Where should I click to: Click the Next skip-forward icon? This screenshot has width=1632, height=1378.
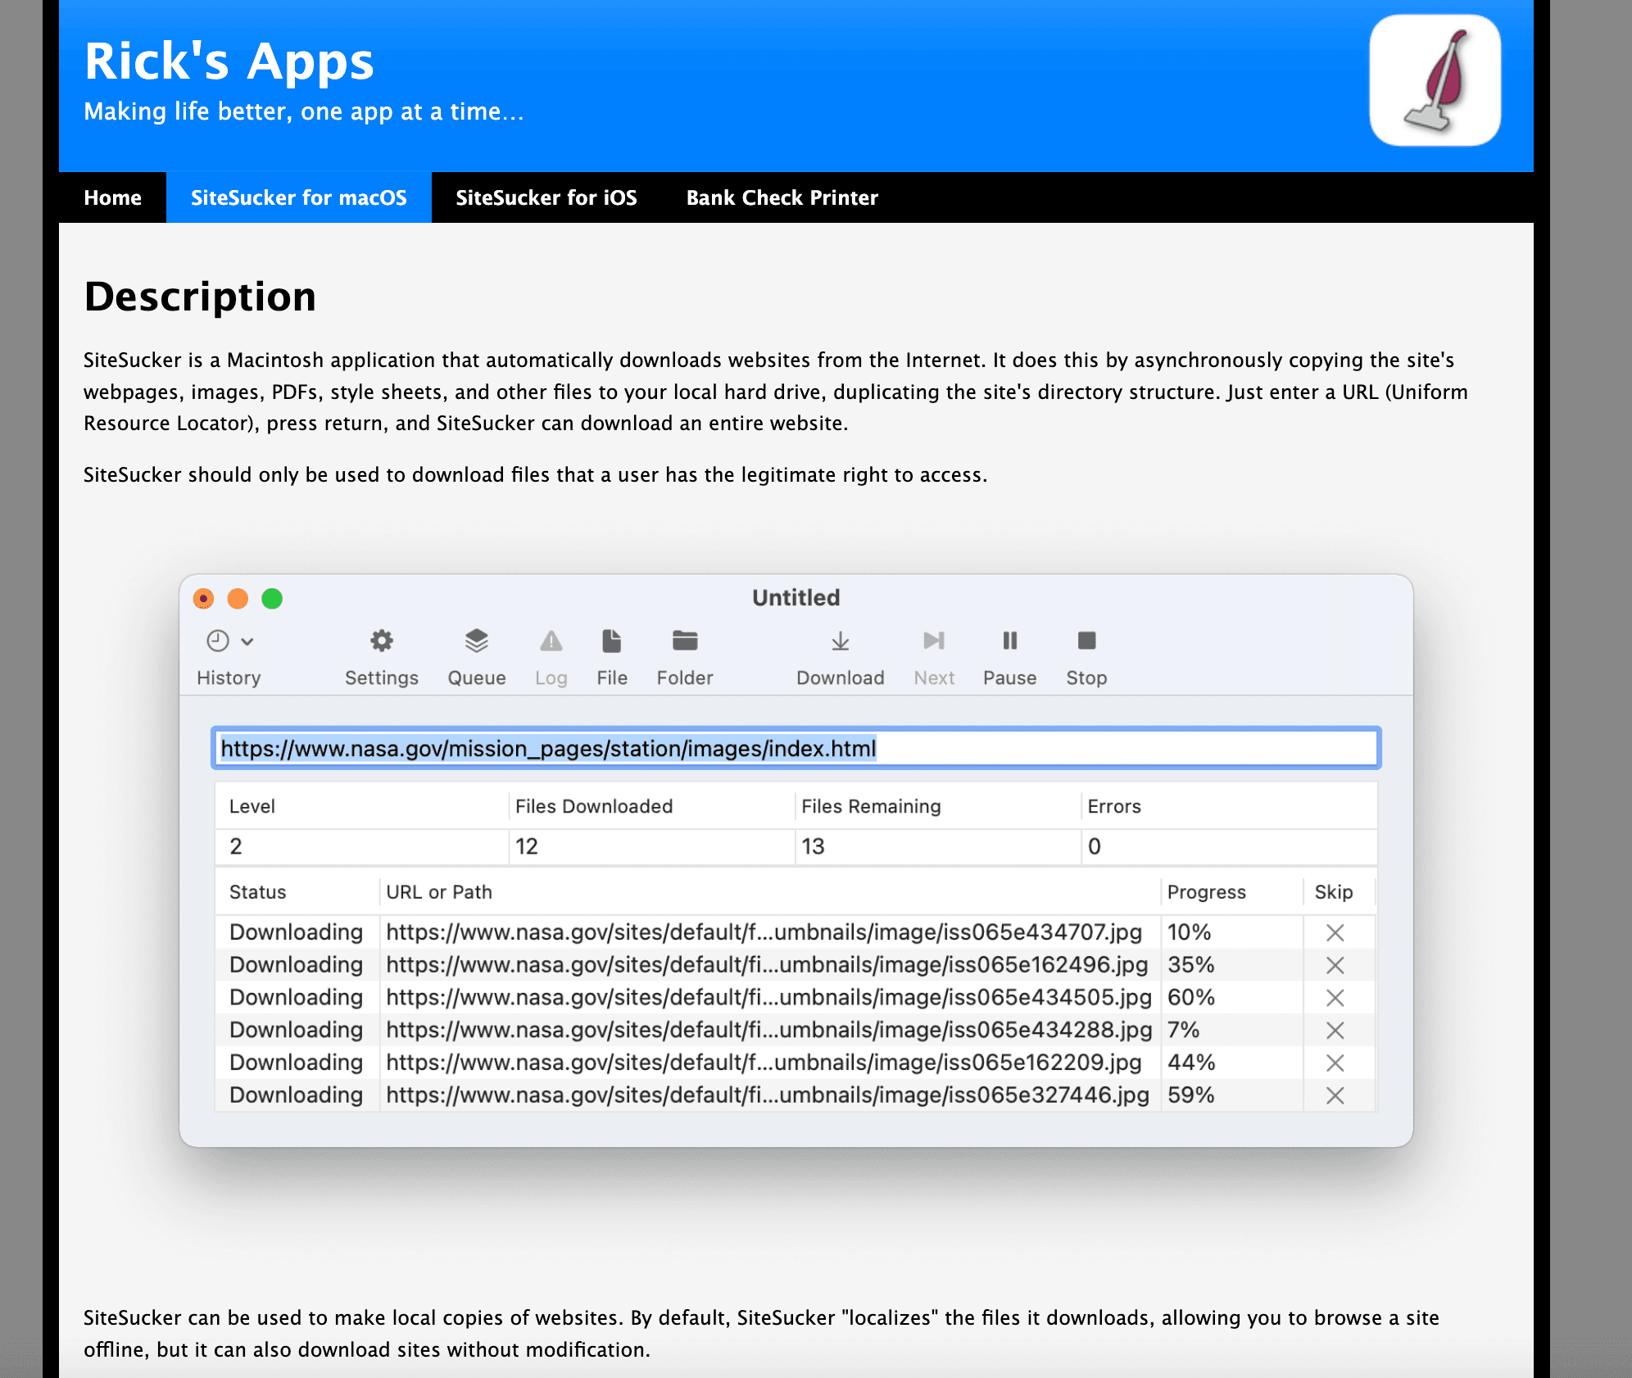click(x=934, y=641)
